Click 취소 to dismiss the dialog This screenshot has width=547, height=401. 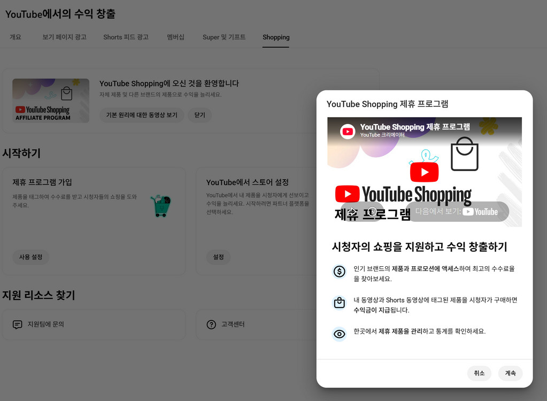[x=479, y=373]
